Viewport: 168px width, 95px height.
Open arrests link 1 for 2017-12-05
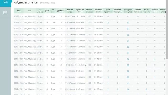(108, 65)
